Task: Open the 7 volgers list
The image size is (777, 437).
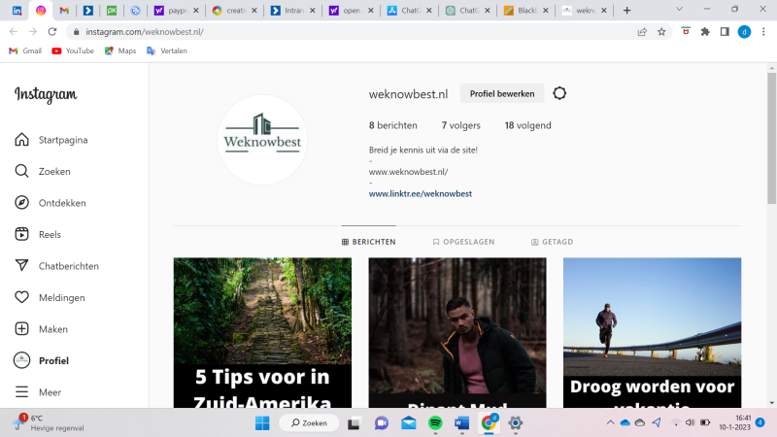Action: (x=460, y=125)
